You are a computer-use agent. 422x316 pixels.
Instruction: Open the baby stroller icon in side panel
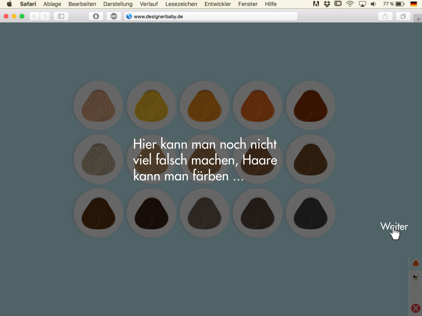point(416,278)
